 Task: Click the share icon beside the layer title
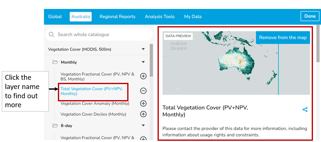point(305,110)
